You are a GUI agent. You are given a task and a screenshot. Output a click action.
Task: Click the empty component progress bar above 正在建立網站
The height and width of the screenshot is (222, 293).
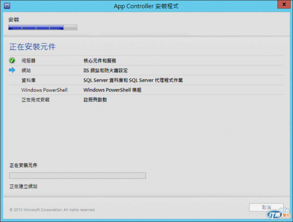[x=78, y=176]
